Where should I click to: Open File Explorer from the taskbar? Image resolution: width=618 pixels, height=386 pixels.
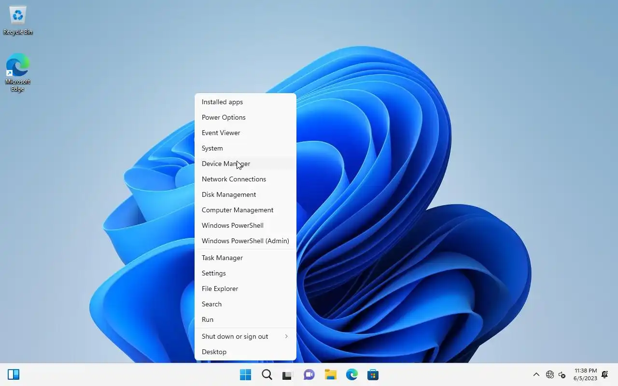(x=330, y=374)
